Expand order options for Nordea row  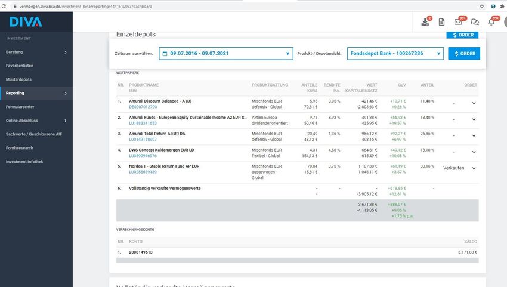[474, 168]
